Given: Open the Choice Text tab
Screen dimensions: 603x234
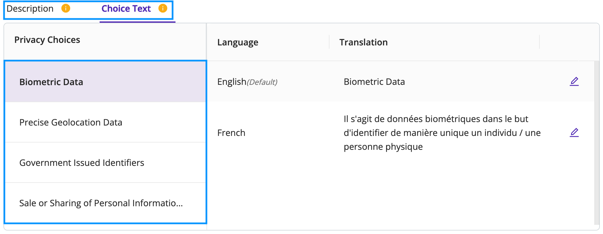Looking at the screenshot, I should coord(126,9).
